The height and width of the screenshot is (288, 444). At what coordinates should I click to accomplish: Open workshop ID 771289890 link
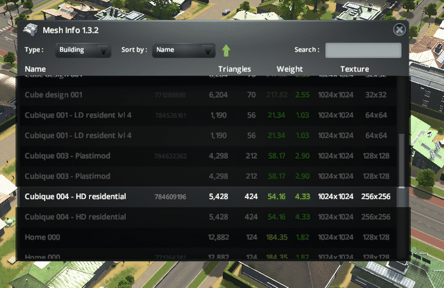[x=170, y=95]
